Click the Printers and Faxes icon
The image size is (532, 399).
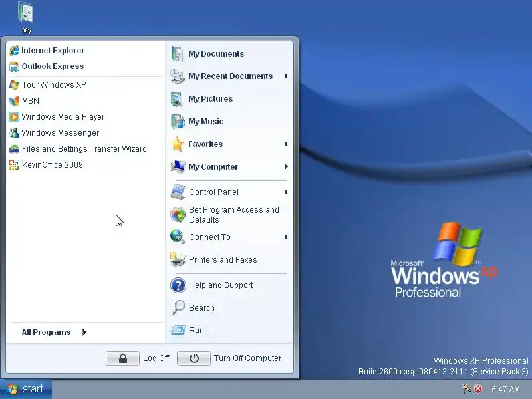(x=178, y=260)
